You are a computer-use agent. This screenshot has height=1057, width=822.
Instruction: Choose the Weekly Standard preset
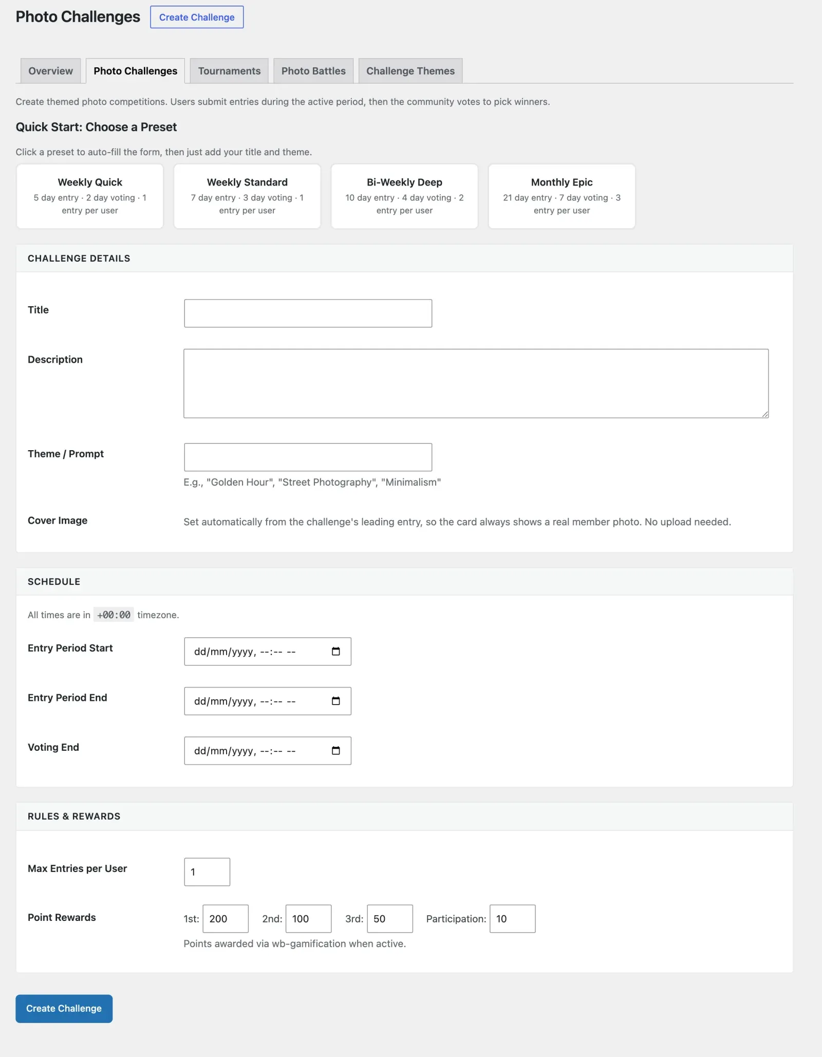[x=247, y=196]
